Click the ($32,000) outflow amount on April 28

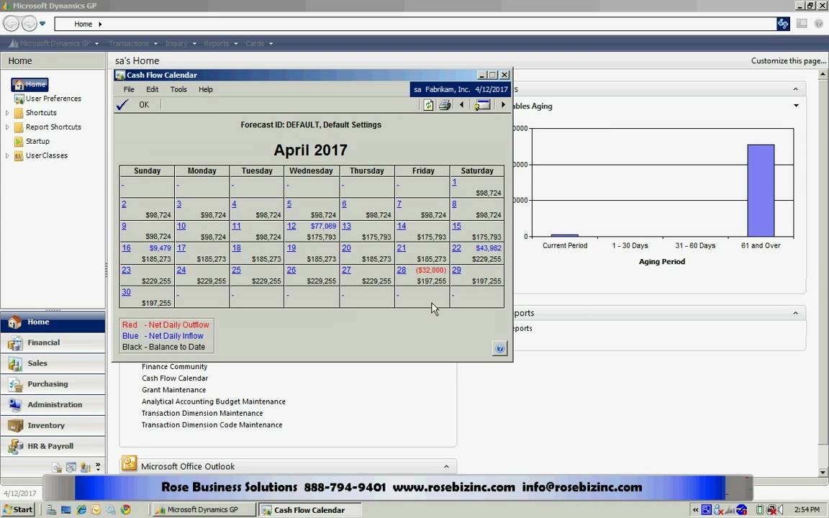[x=431, y=270]
